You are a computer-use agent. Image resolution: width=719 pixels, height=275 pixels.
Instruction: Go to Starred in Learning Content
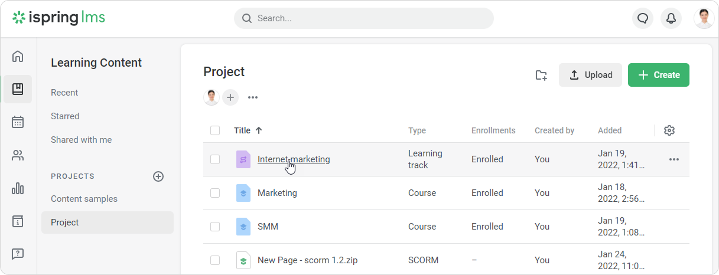click(x=65, y=116)
